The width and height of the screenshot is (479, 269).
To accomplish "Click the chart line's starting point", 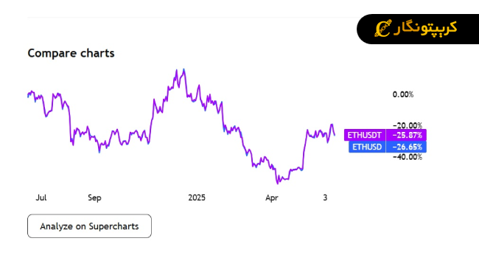I will [28, 96].
